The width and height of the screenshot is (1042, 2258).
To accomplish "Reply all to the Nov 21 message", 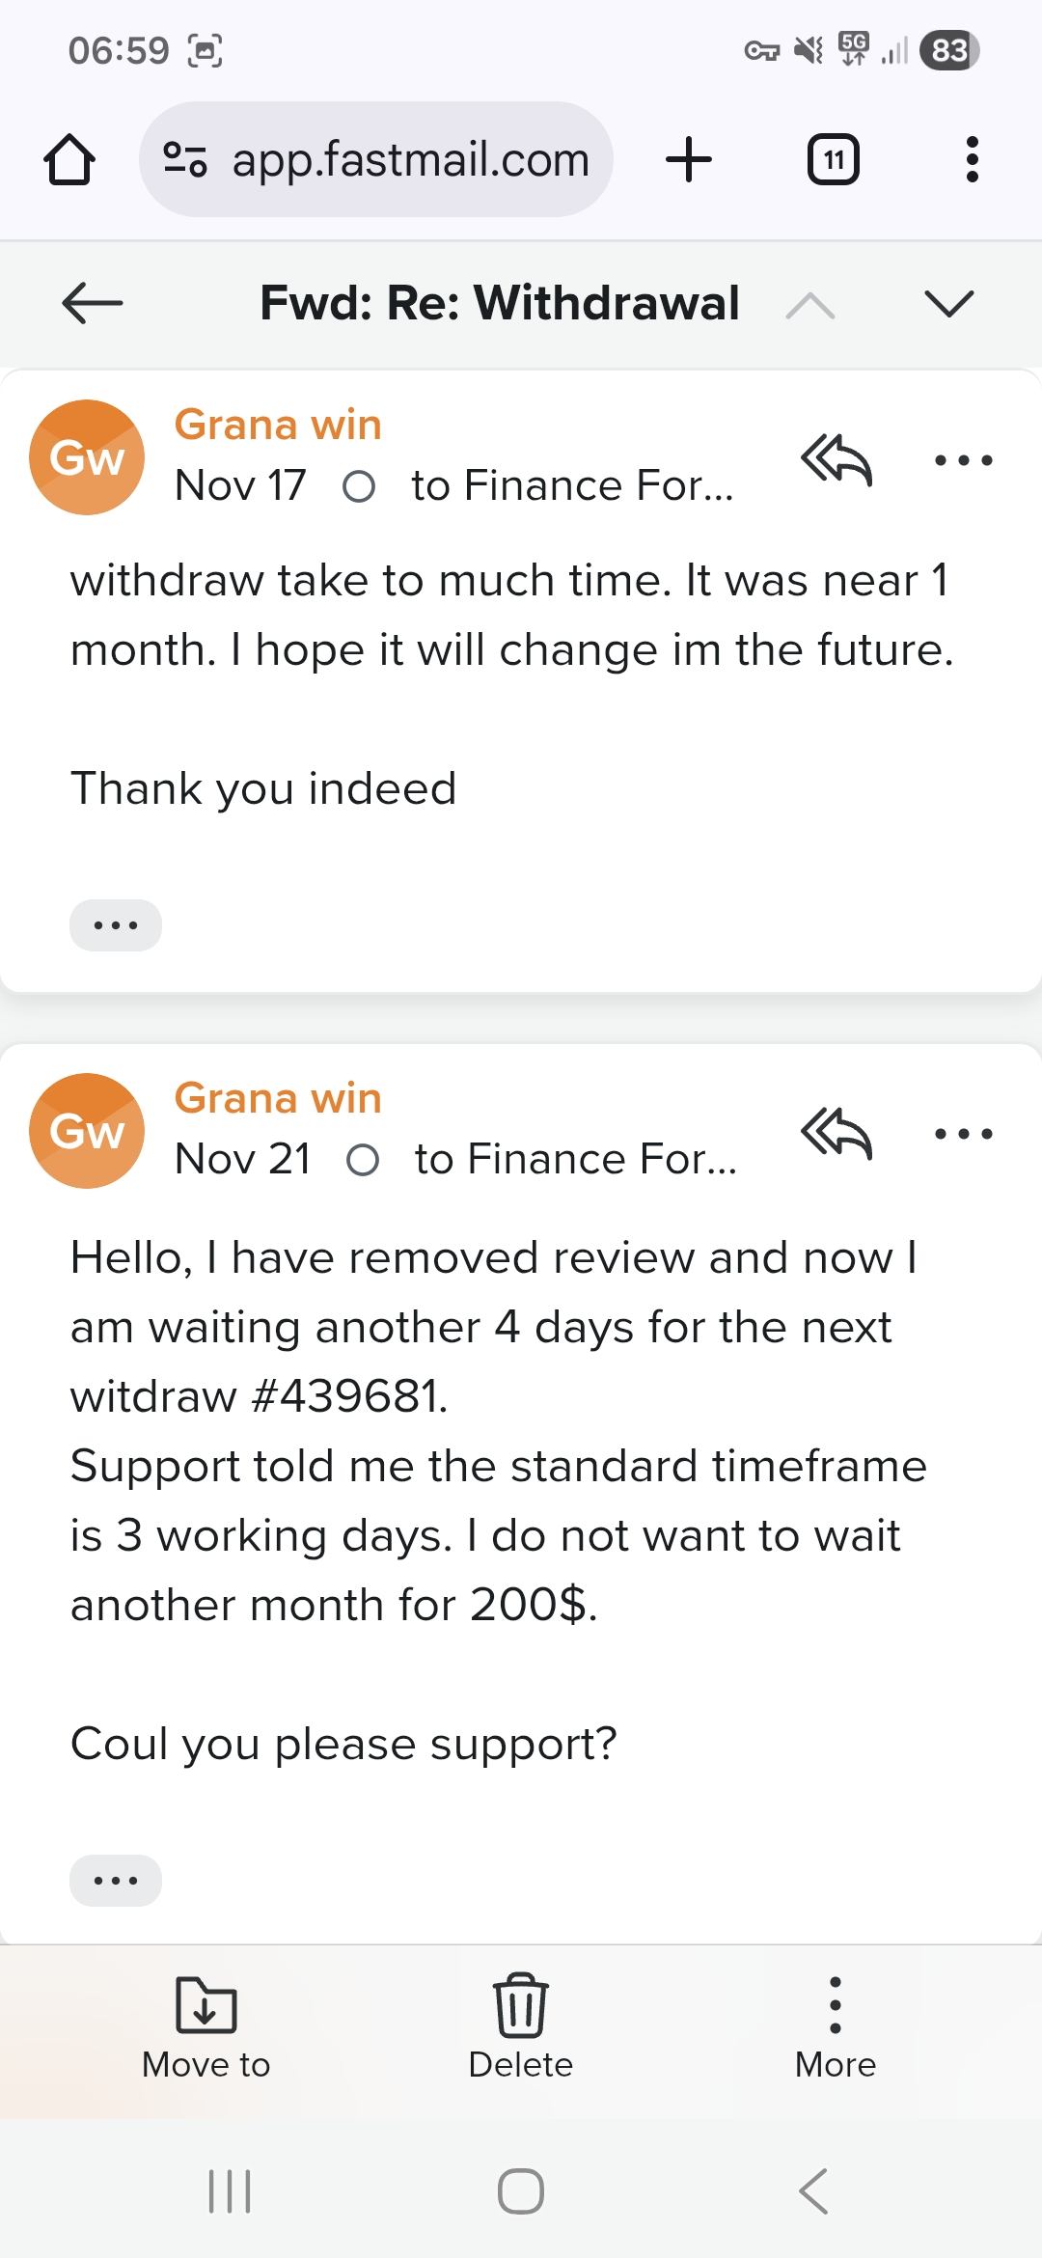I will coord(836,1133).
